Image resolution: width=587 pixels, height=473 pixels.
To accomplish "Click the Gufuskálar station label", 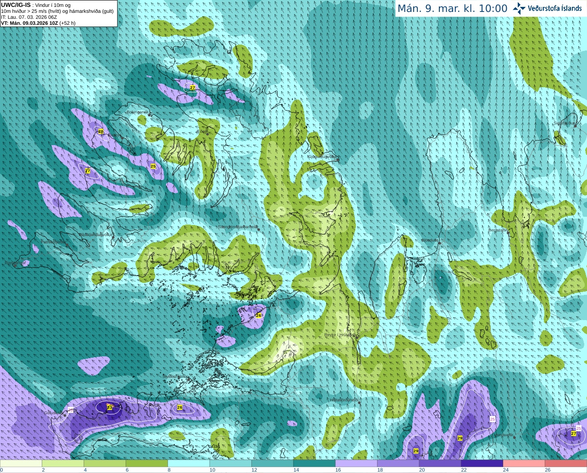I will point(53,412).
